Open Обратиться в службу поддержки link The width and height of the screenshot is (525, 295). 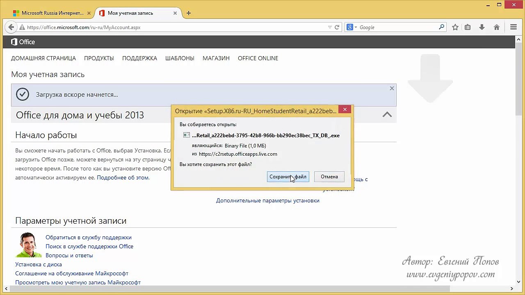tap(89, 237)
